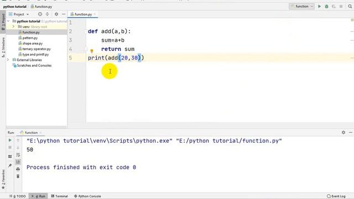
Task: Click the python.exe command line in console
Action: click(154, 141)
